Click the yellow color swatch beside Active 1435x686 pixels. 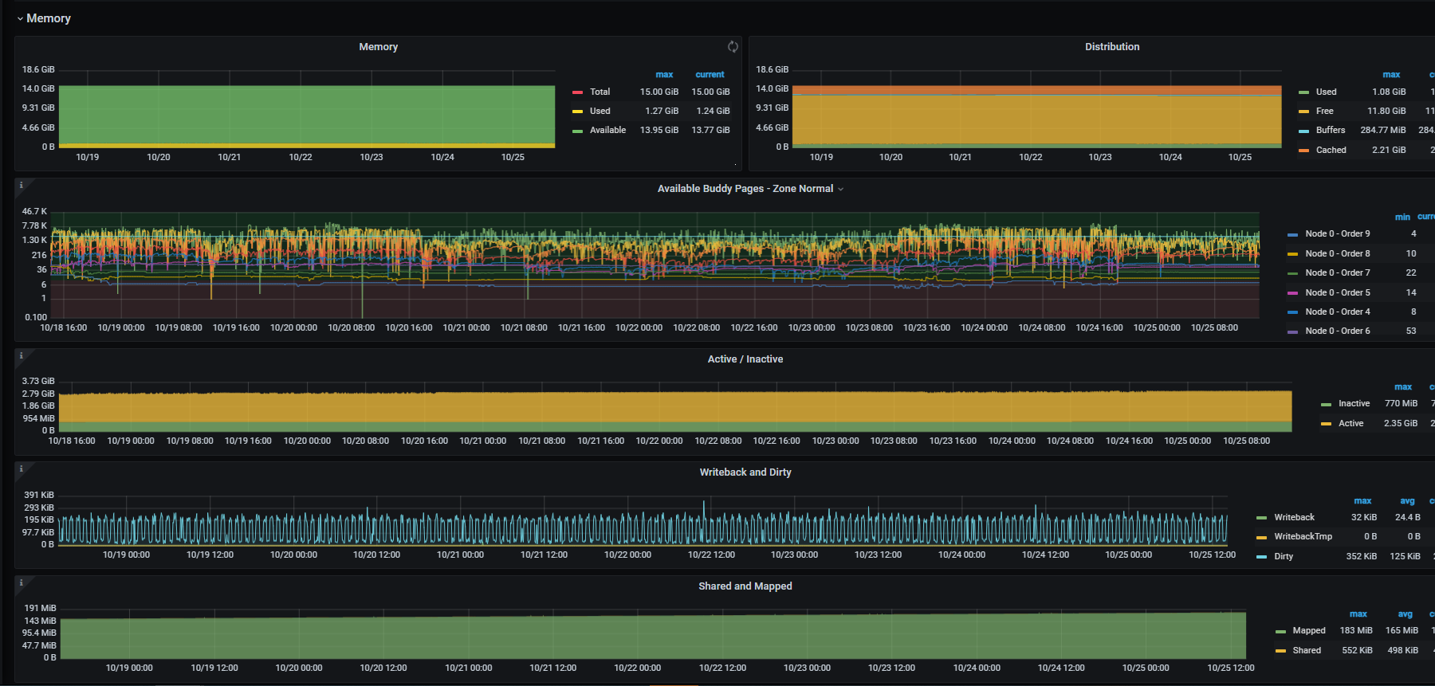click(x=1326, y=424)
